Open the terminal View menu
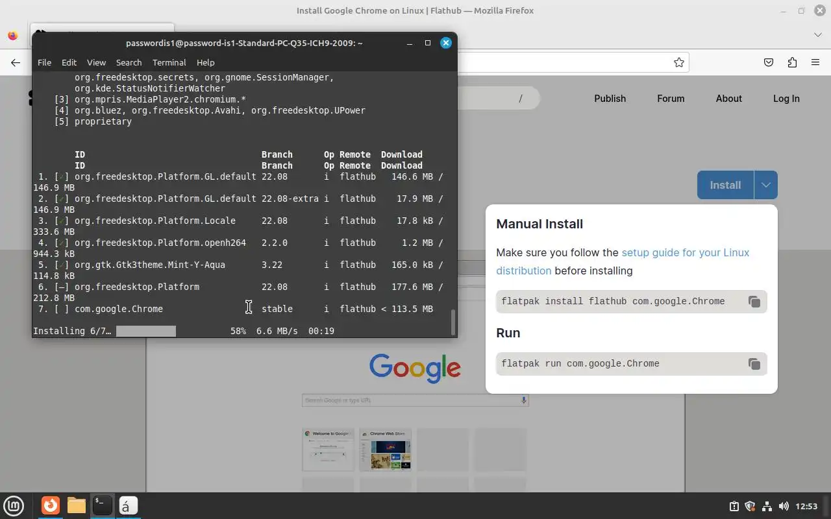The width and height of the screenshot is (831, 519). (96, 62)
